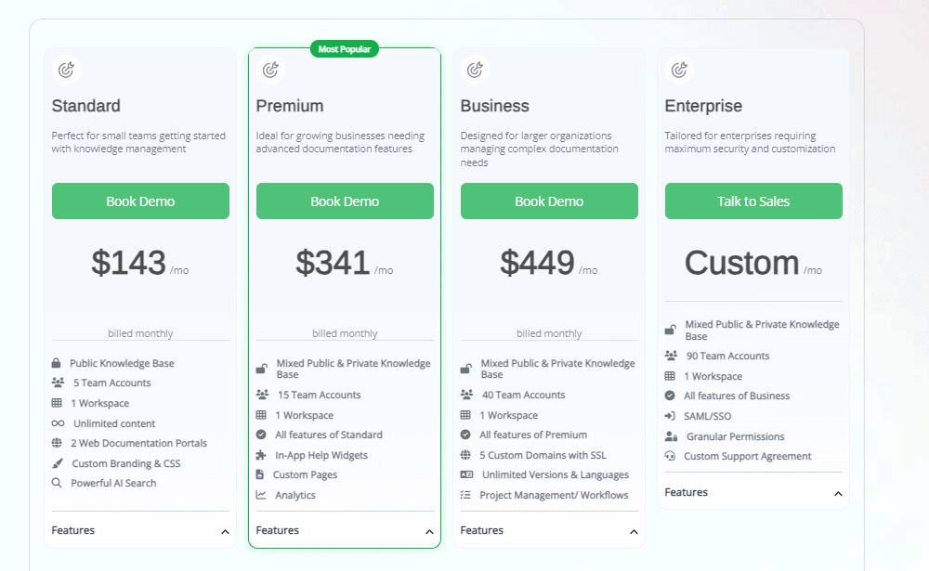
Task: Click the $449 monthly price on Business
Action: [536, 263]
